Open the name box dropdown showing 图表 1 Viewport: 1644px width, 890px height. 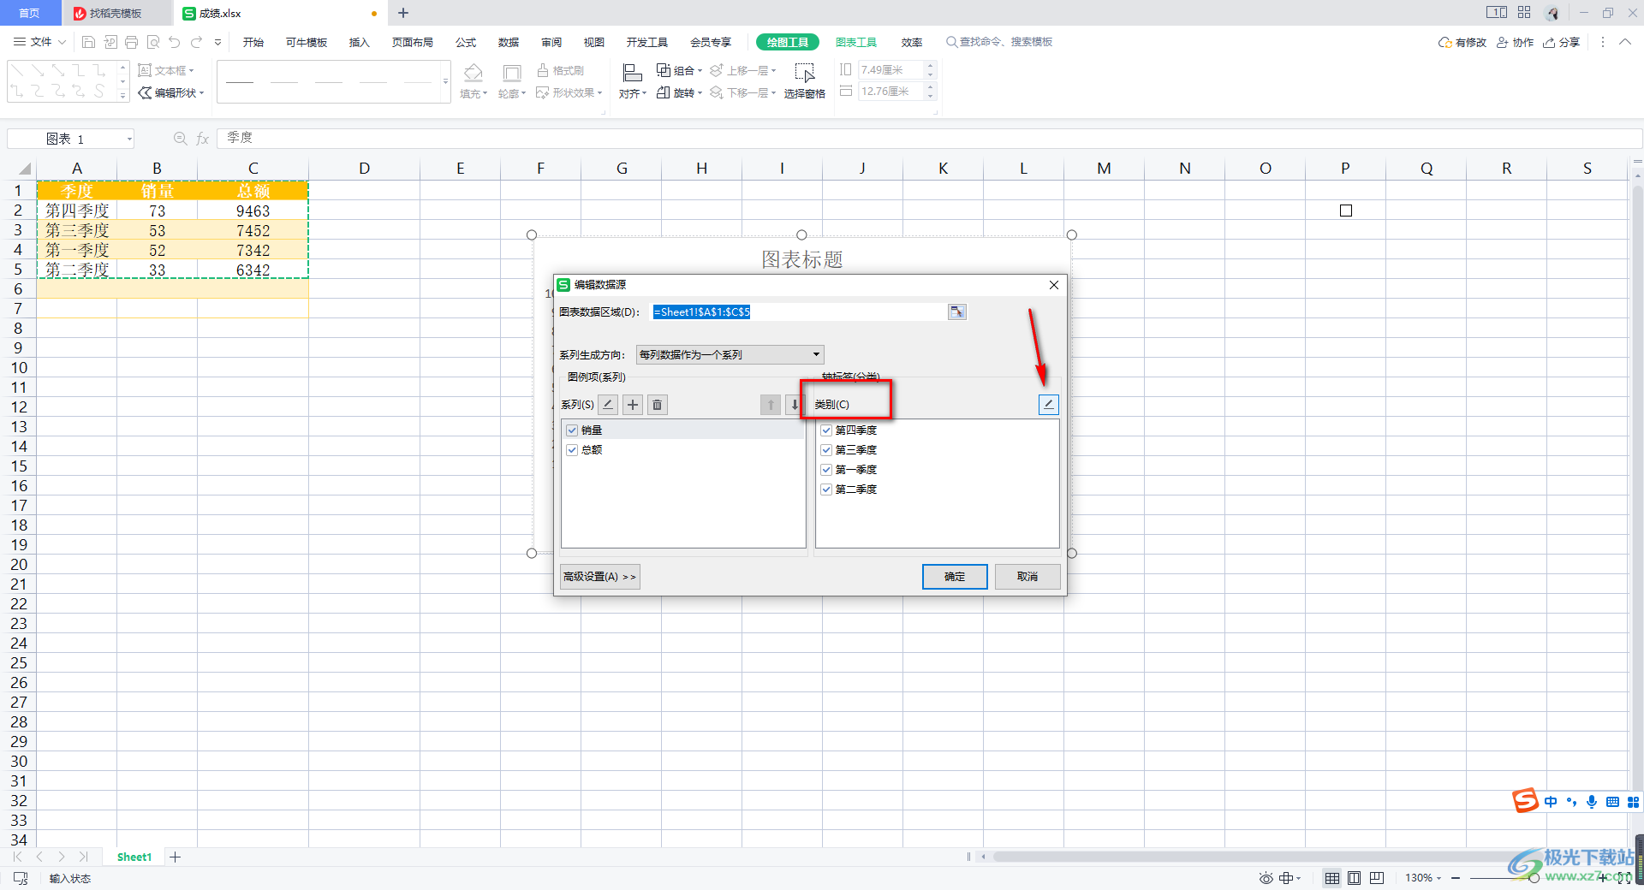click(129, 139)
